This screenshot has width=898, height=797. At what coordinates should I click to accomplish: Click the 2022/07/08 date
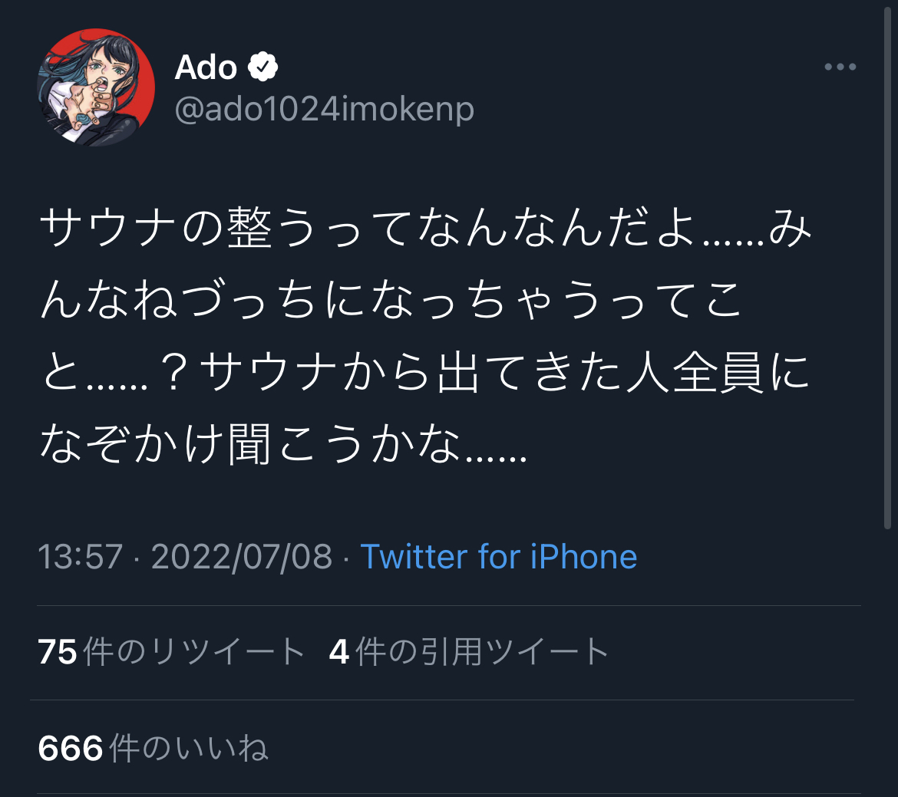point(242,556)
